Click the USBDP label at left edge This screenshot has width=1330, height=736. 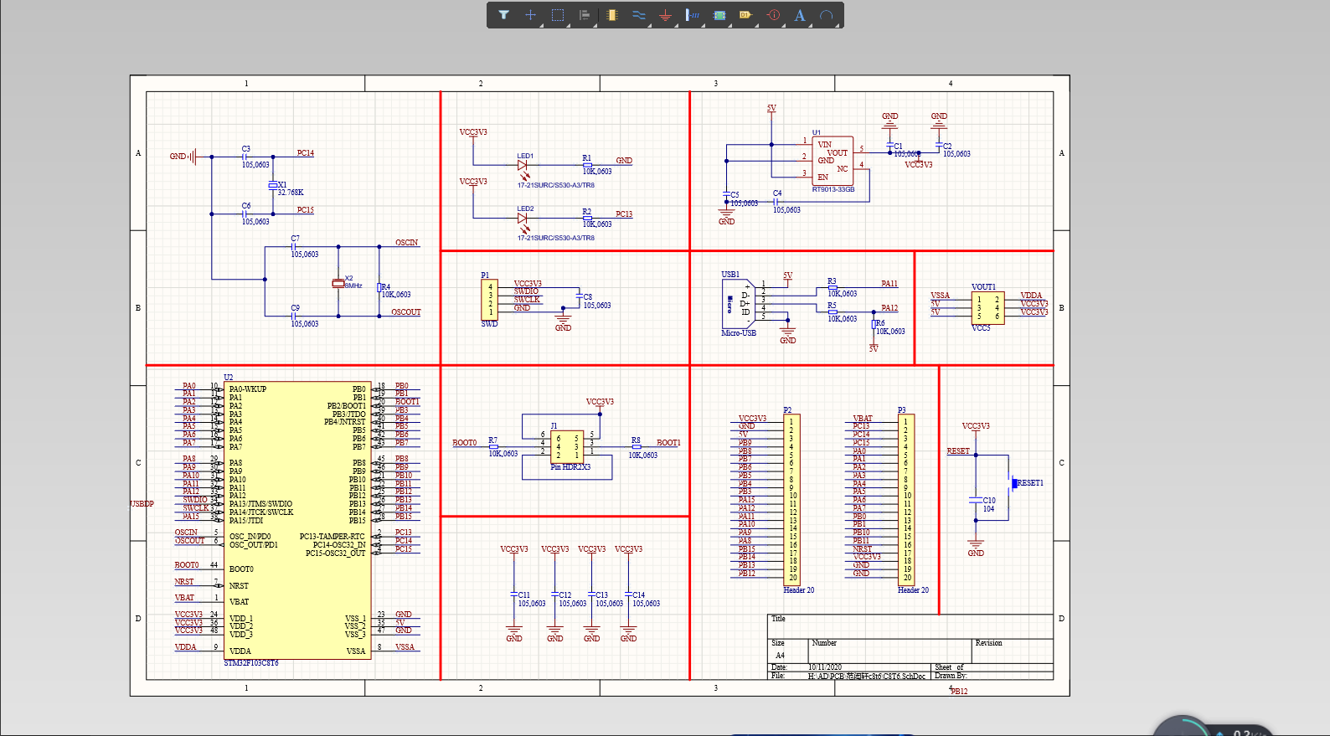142,504
